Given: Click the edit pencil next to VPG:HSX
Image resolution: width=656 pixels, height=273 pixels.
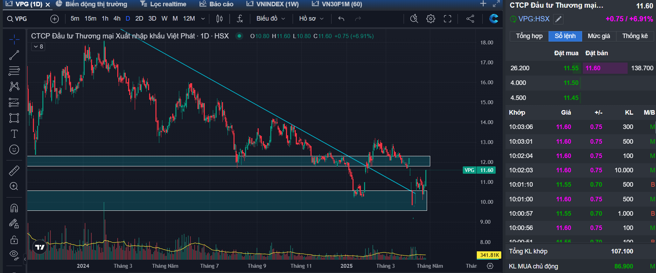Looking at the screenshot, I should pyautogui.click(x=558, y=19).
